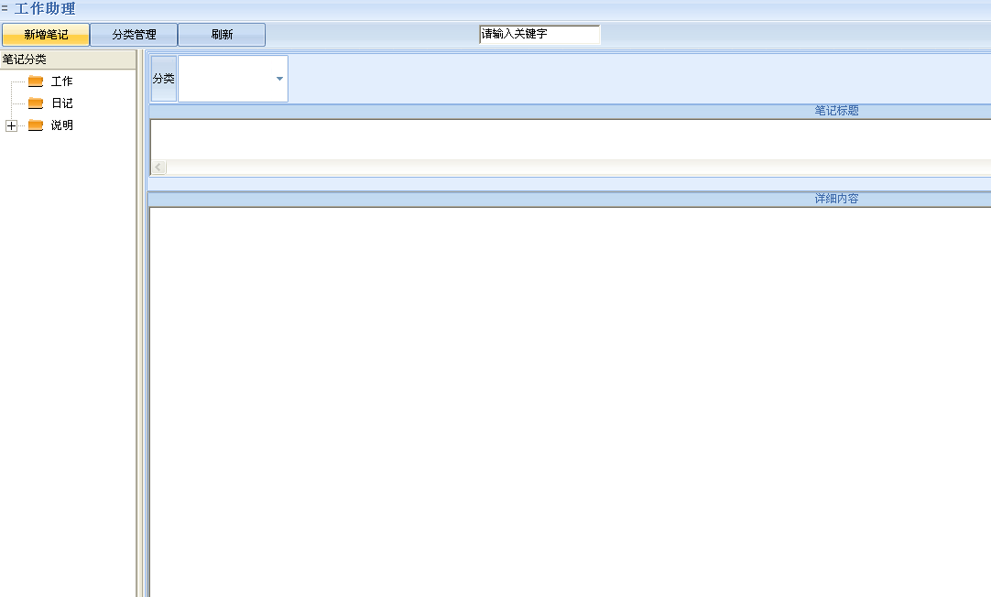991x597 pixels.
Task: Click the 新增笔记 button
Action: click(x=46, y=35)
